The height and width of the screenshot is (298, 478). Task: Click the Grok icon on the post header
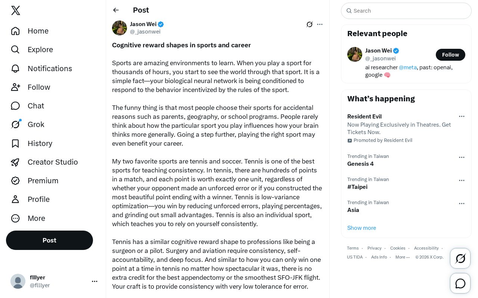tap(310, 24)
